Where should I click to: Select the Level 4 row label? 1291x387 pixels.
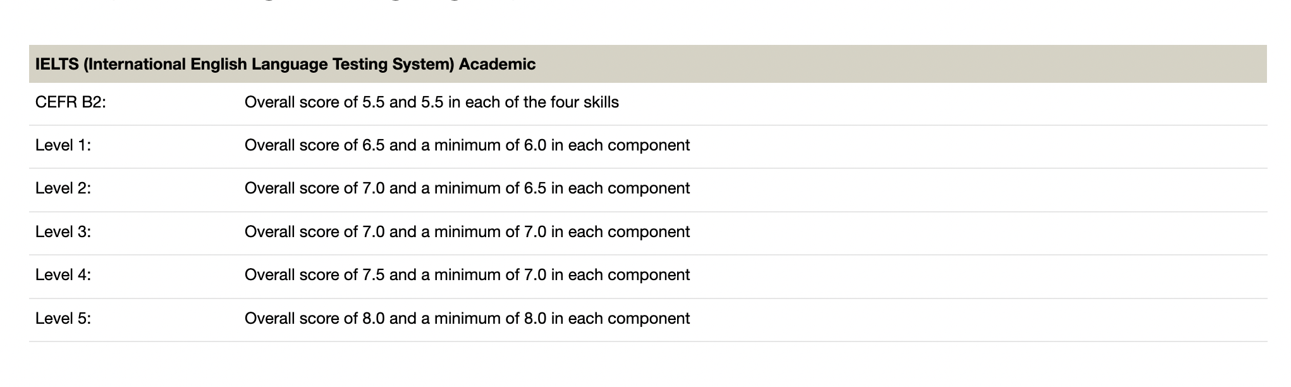click(x=63, y=275)
